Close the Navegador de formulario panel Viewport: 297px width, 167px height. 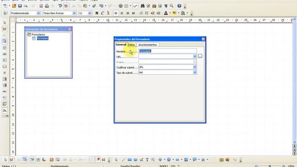pos(70,29)
